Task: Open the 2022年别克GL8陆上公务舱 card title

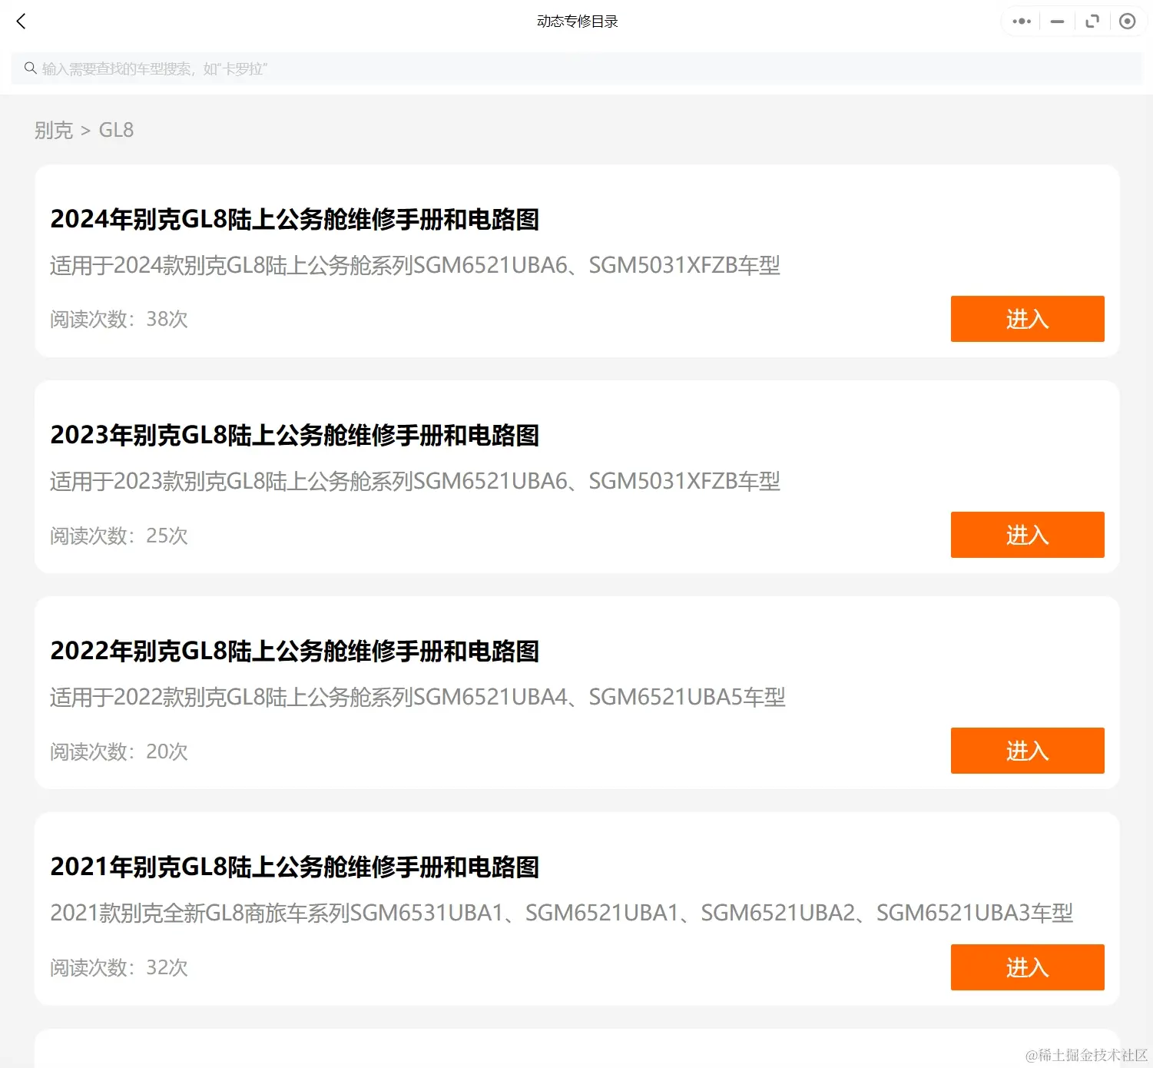Action: 295,651
